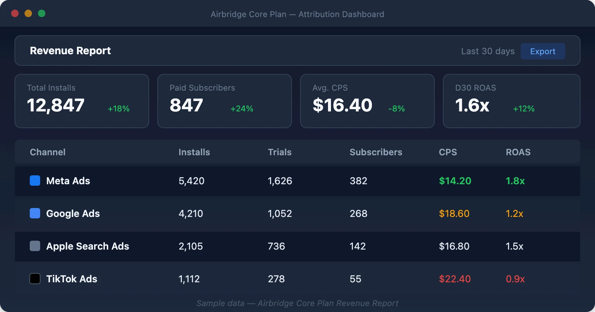Click the Export button
The height and width of the screenshot is (312, 595).
(x=543, y=51)
